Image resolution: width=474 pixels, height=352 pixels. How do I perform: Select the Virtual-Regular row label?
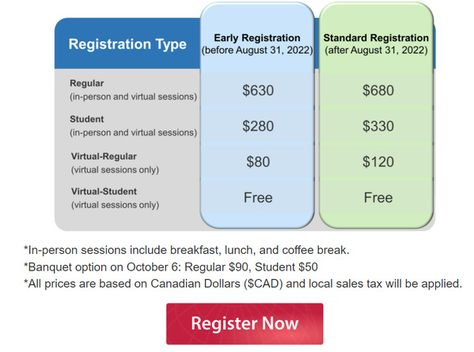point(115,163)
